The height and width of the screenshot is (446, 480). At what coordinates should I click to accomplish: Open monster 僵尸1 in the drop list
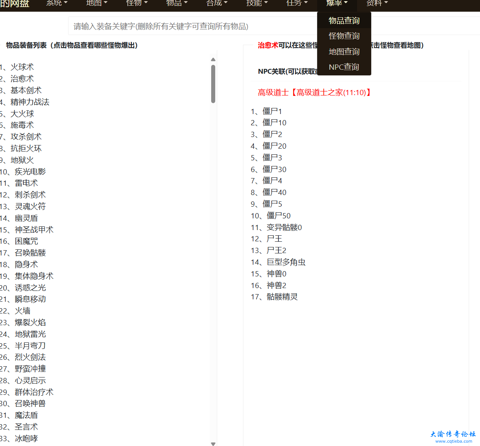pyautogui.click(x=272, y=111)
